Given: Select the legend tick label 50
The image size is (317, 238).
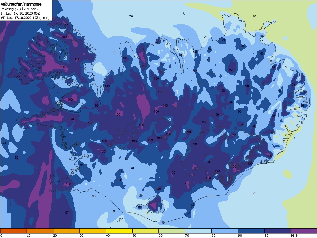Looking at the screenshot, I should [x=134, y=235].
